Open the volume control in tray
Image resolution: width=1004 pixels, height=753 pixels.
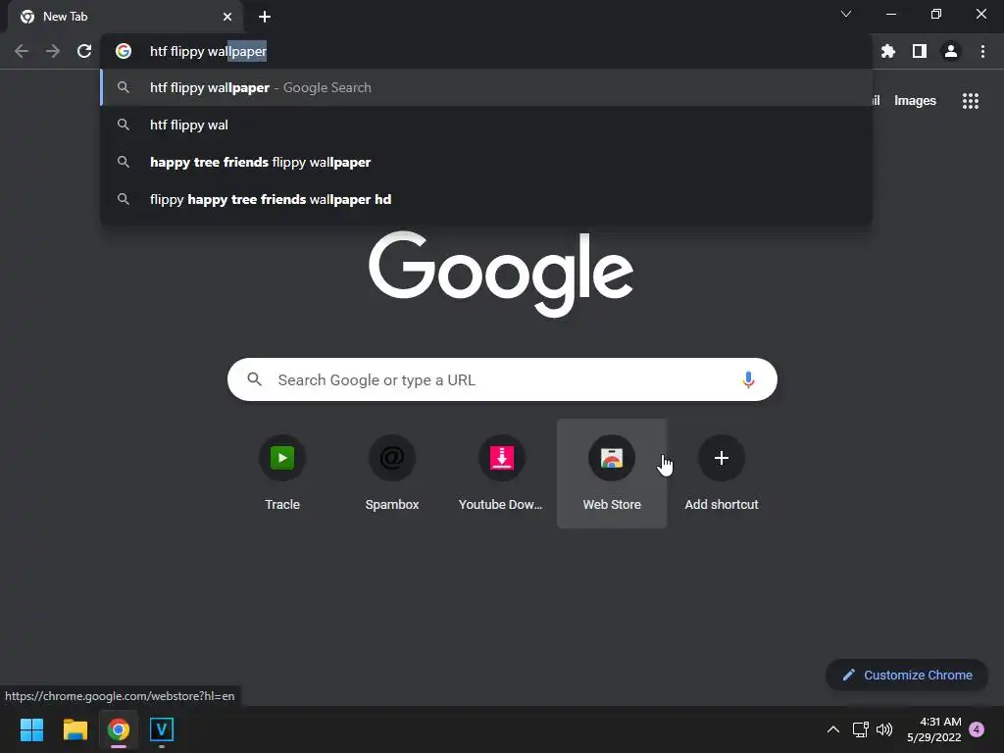tap(884, 729)
